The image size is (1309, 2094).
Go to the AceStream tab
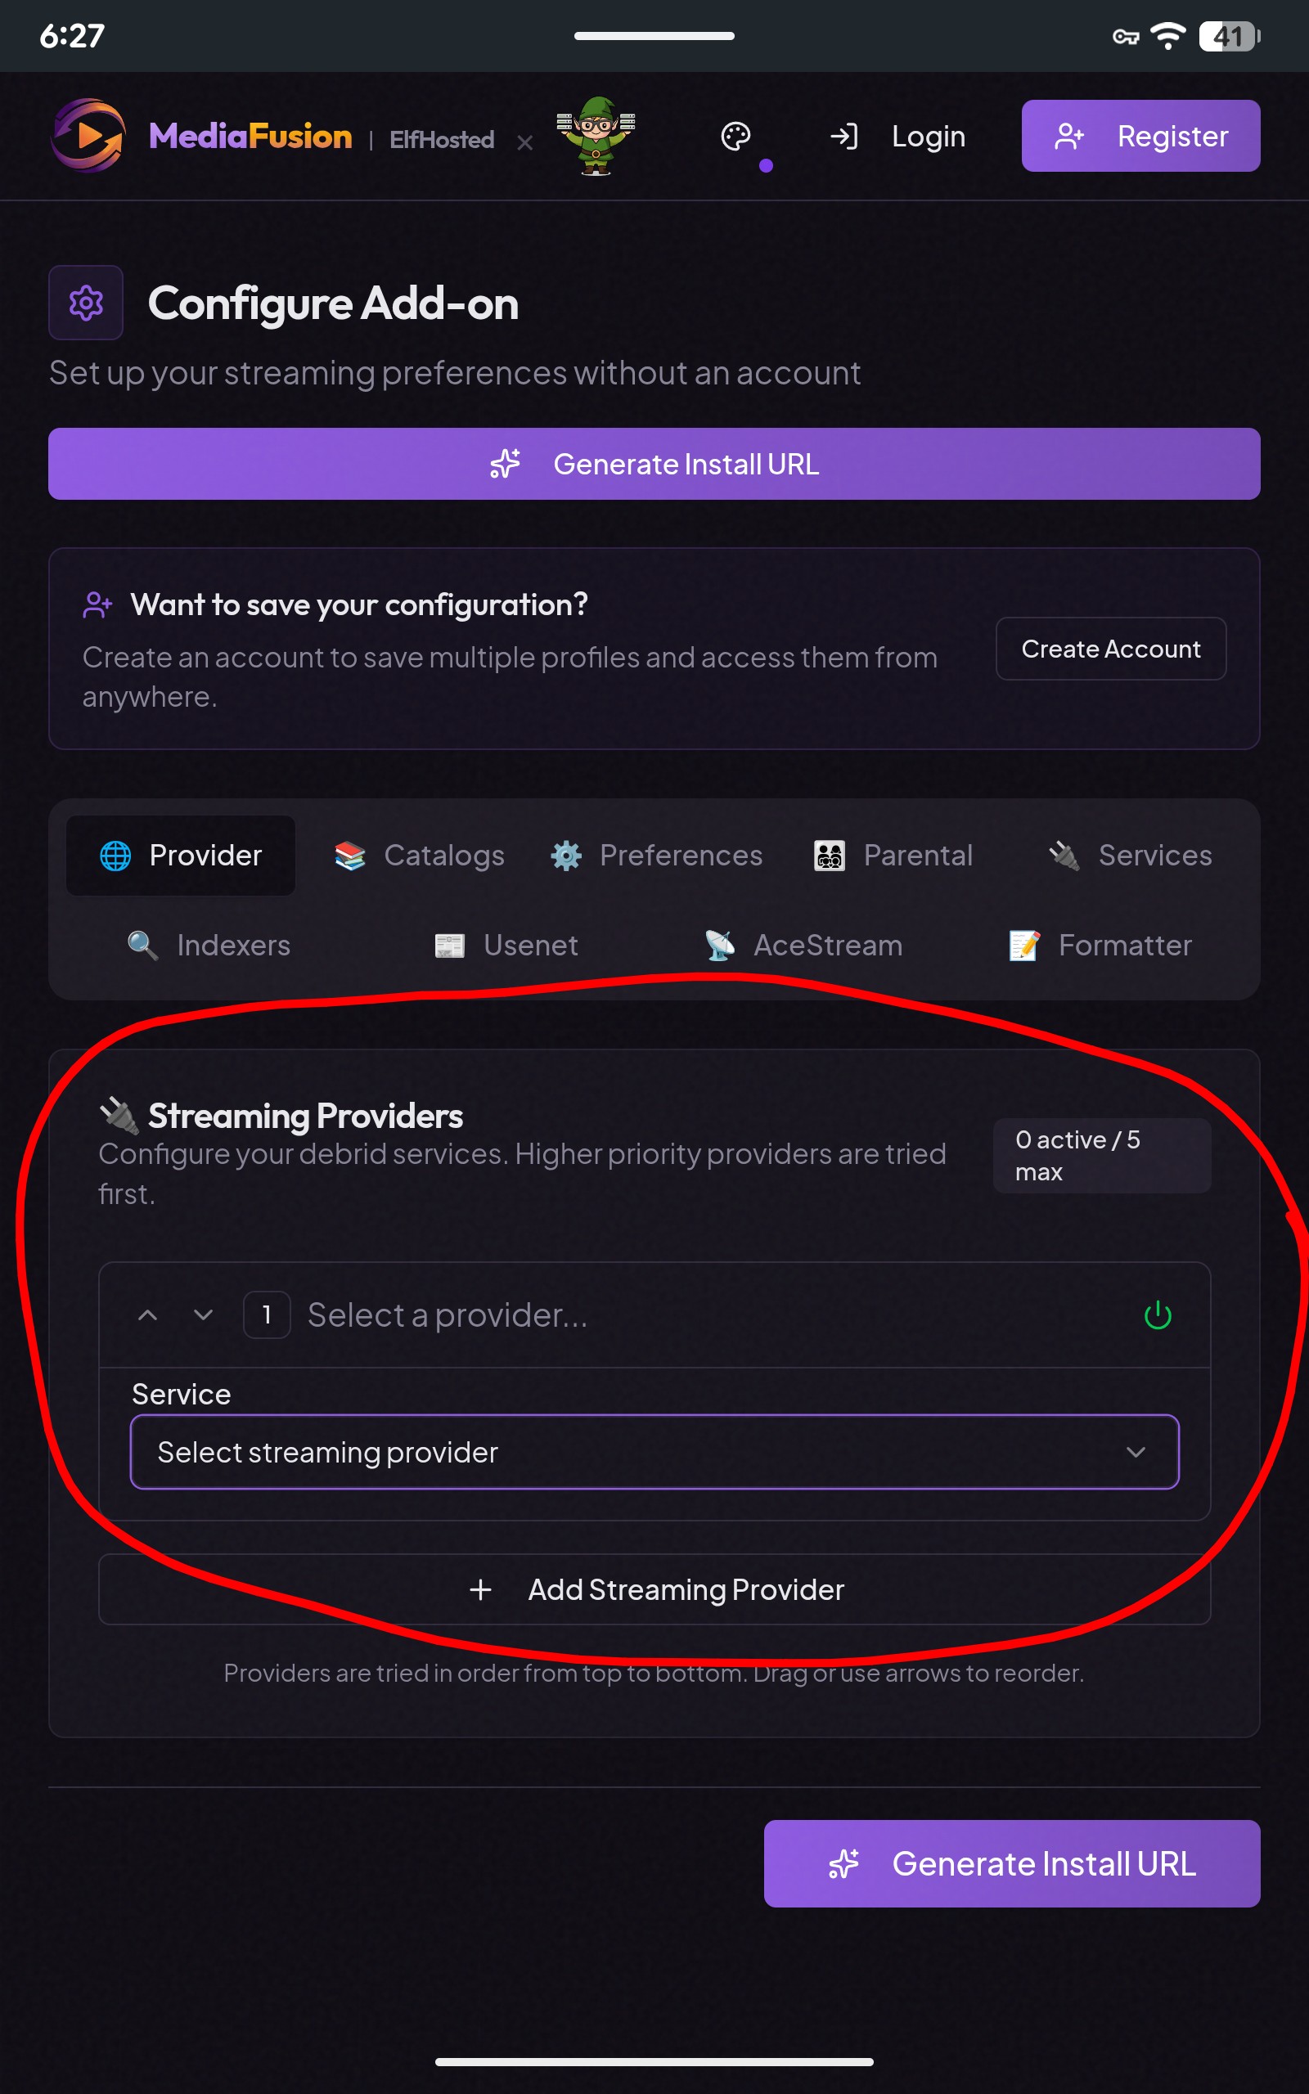(x=803, y=945)
